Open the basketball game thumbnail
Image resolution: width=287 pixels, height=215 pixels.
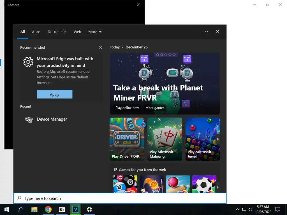click(x=152, y=184)
